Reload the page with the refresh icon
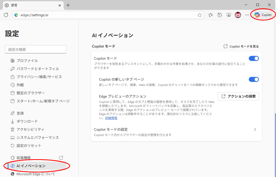 click(6, 15)
